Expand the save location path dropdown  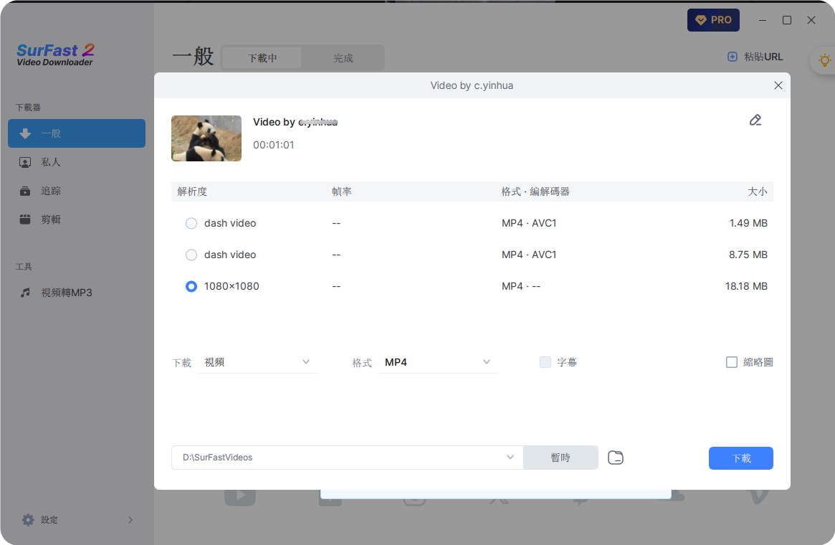[x=510, y=457]
